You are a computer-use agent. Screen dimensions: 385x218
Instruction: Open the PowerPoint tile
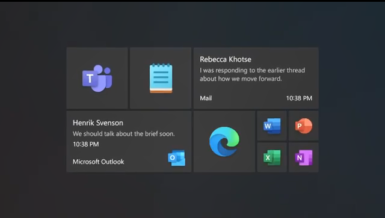point(303,126)
